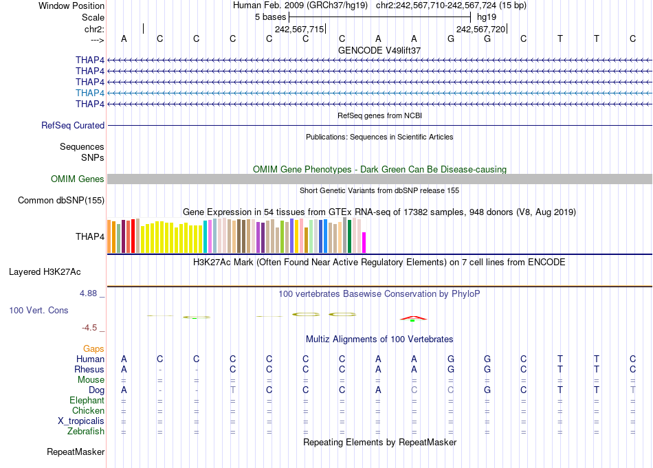Click the 242,567,720 coordinate marker

click(480, 29)
